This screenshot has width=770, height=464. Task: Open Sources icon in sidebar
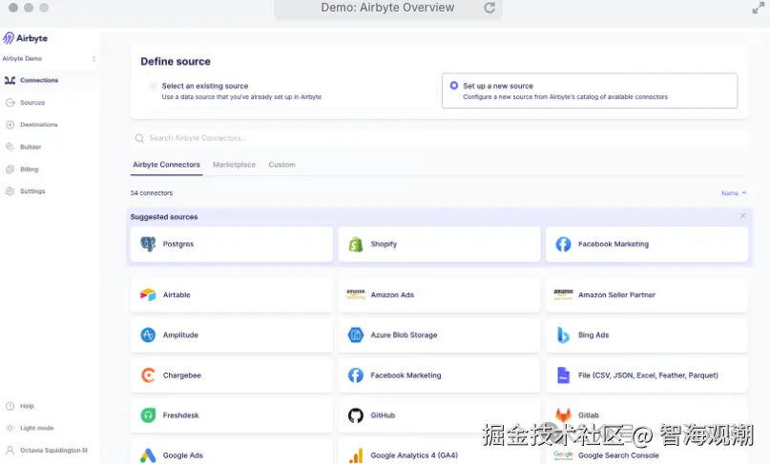click(10, 103)
